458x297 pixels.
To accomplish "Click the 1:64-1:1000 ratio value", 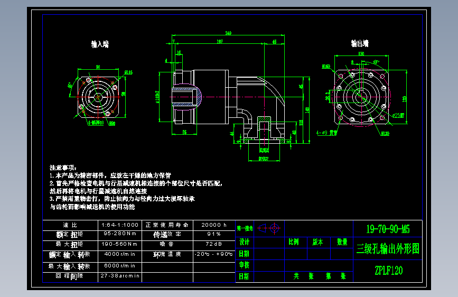I will pyautogui.click(x=120, y=225).
